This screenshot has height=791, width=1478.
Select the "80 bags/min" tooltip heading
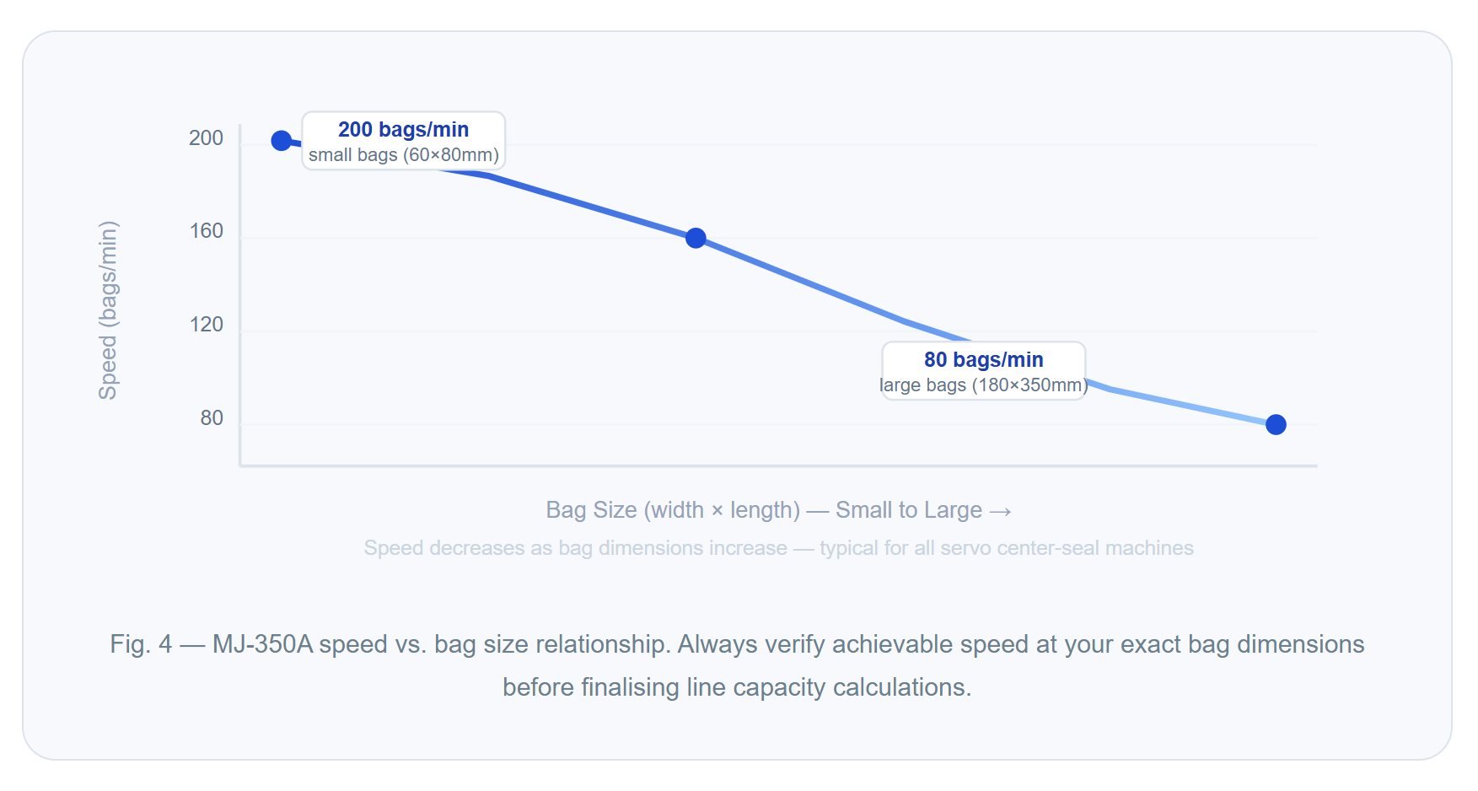pos(983,360)
